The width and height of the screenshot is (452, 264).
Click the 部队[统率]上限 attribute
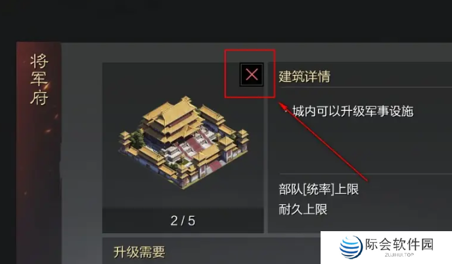coord(319,189)
